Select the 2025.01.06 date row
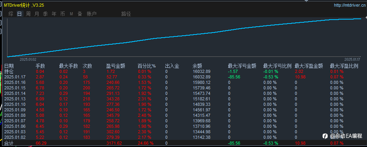367x147 pixels. tap(15, 127)
